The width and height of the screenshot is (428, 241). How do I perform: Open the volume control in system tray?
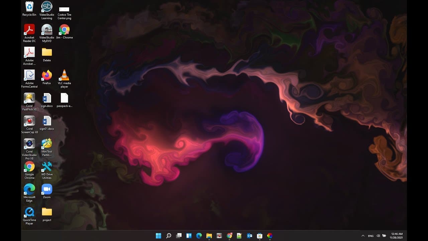[x=378, y=236]
